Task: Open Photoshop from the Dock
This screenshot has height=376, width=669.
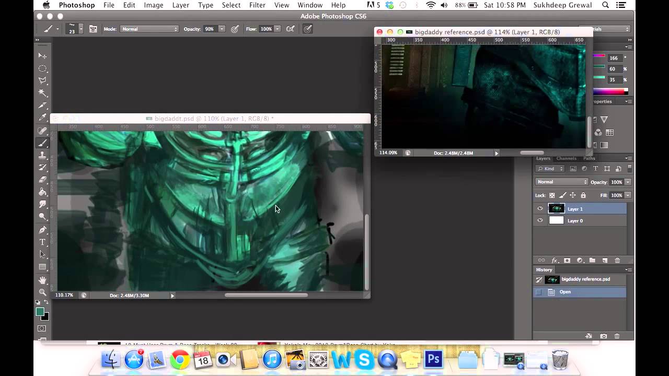Action: pos(434,360)
